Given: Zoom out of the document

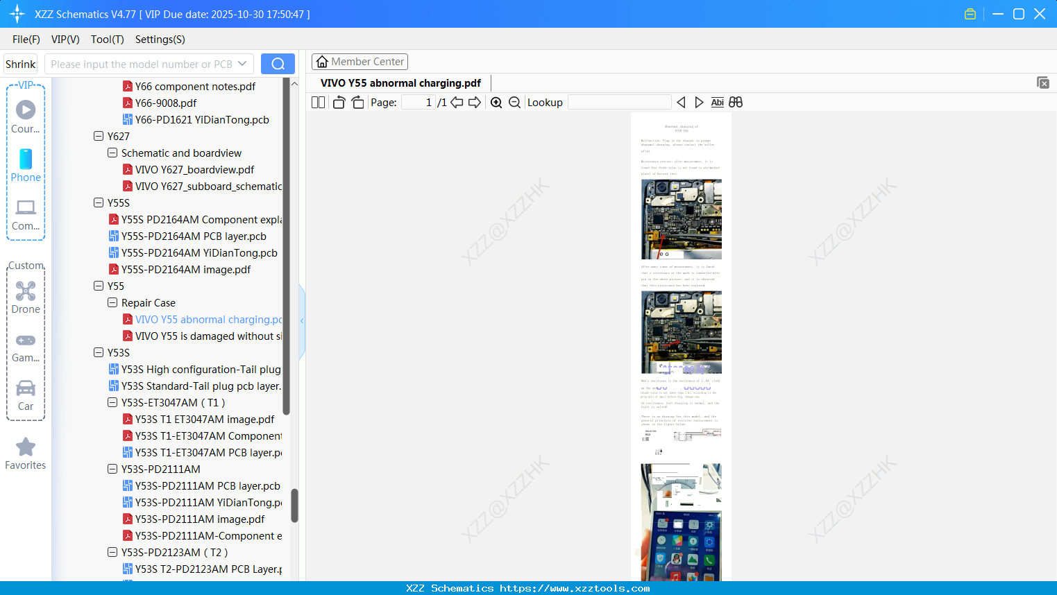Looking at the screenshot, I should tap(514, 102).
